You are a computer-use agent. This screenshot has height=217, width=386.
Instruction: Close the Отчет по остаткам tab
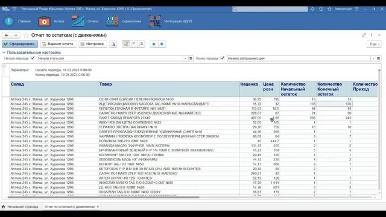click(x=98, y=207)
